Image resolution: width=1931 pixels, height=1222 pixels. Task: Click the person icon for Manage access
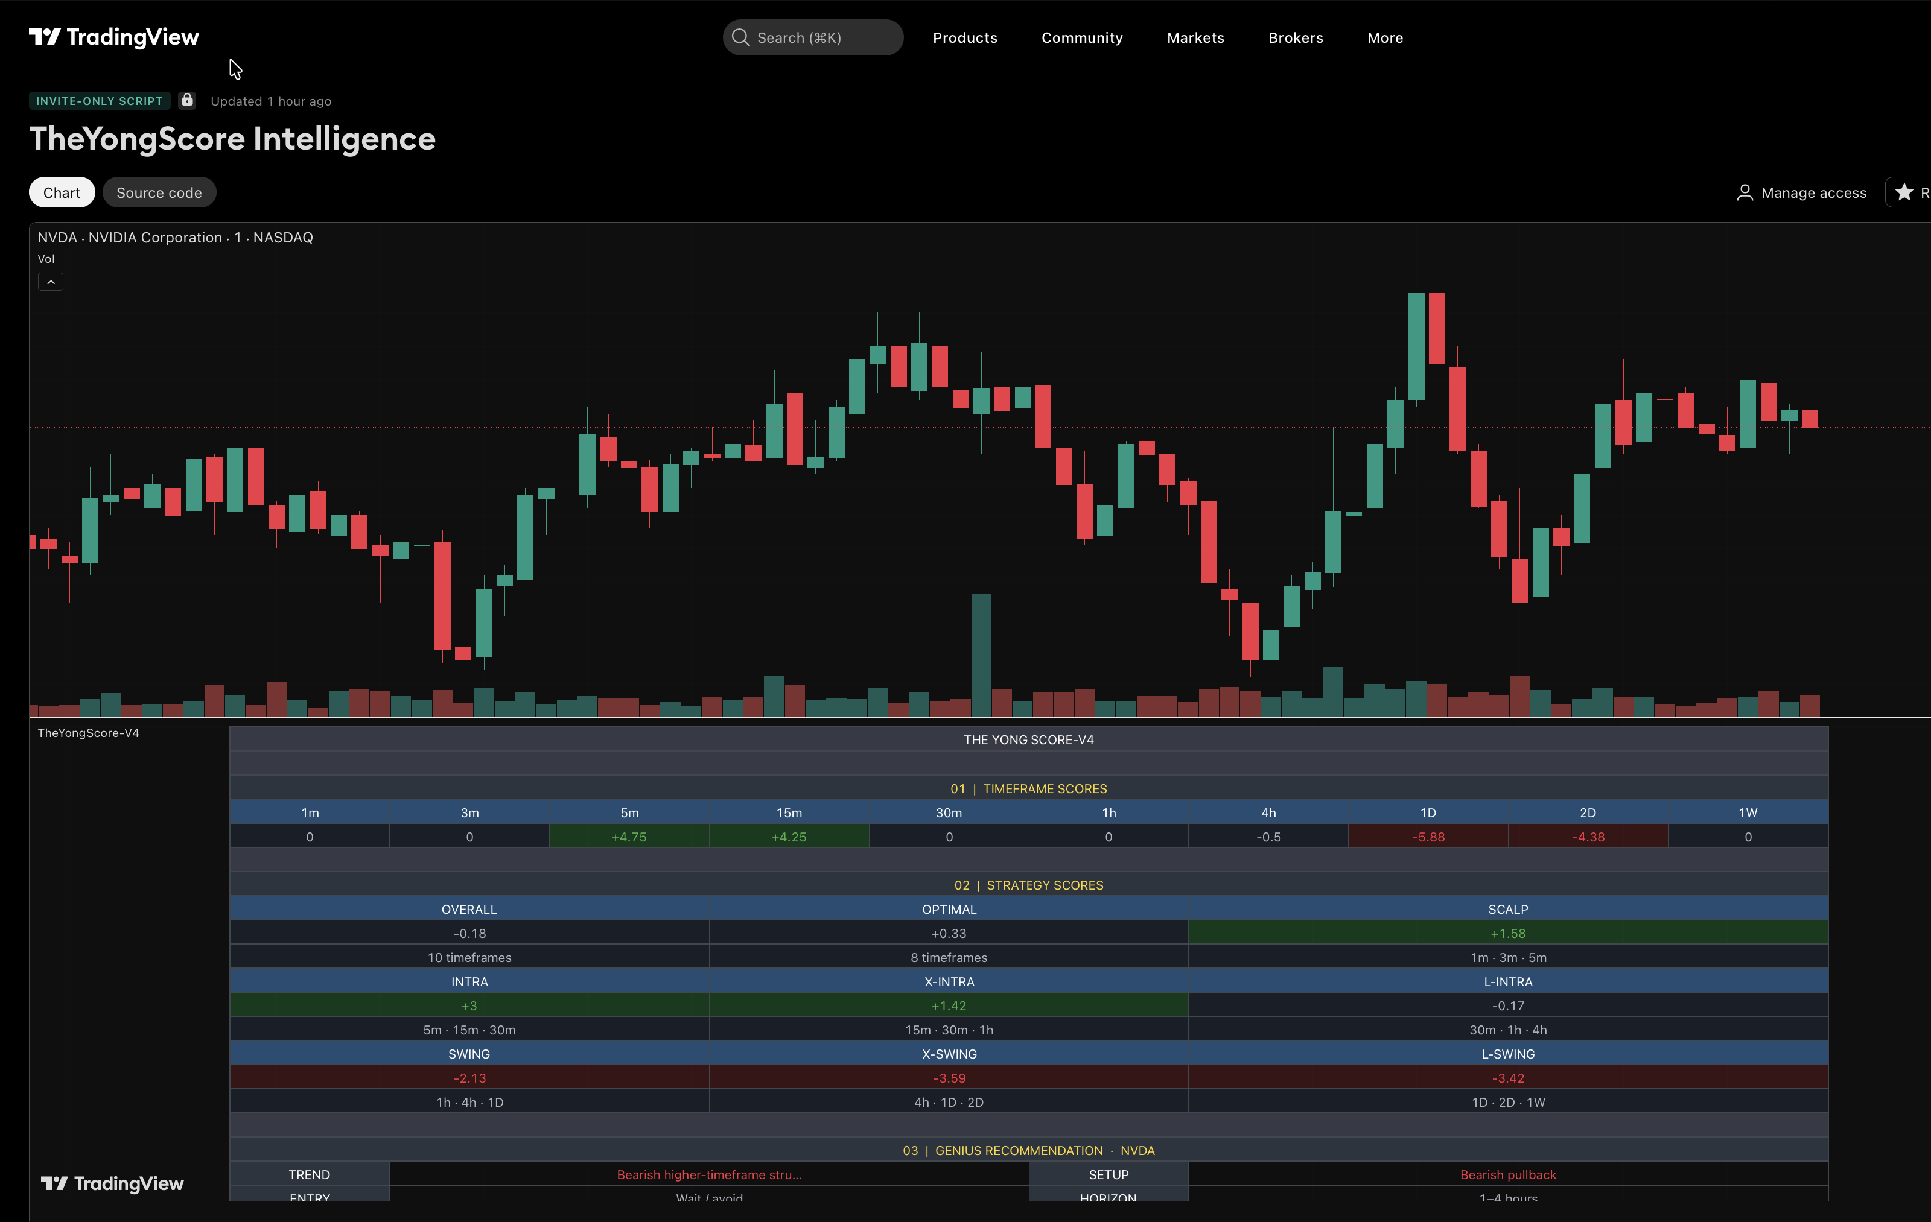pyautogui.click(x=1744, y=193)
